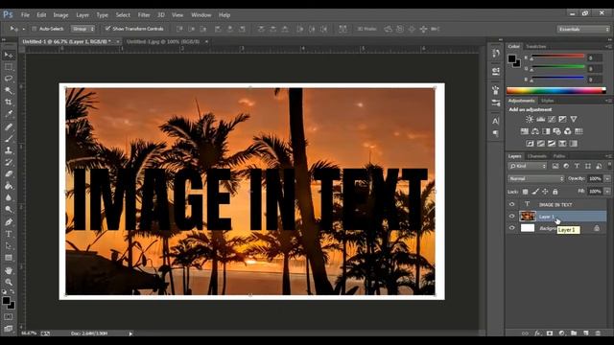Hide the IMAGE IN TEXT layer
Viewport: 614px width, 345px height.
click(x=511, y=204)
